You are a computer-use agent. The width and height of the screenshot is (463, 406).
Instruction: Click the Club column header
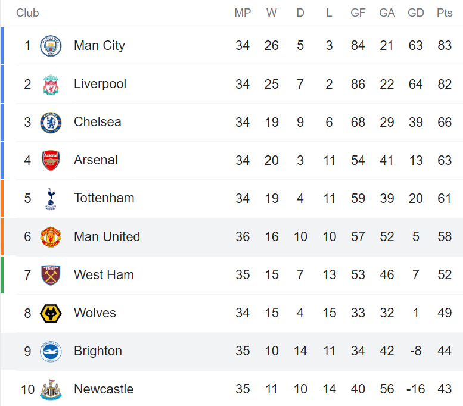27,13
